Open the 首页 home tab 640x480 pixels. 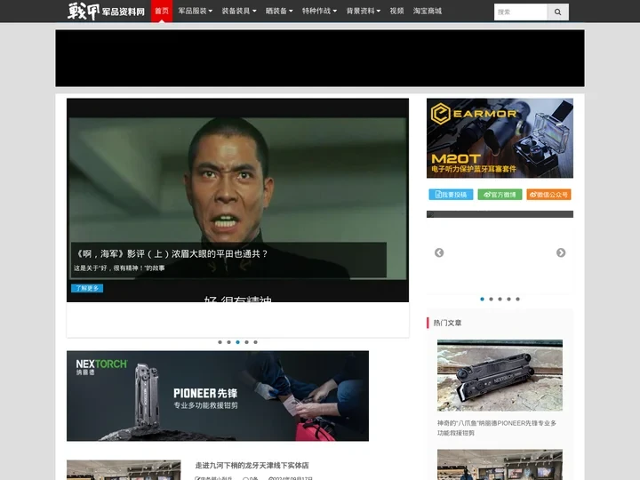[x=162, y=11]
